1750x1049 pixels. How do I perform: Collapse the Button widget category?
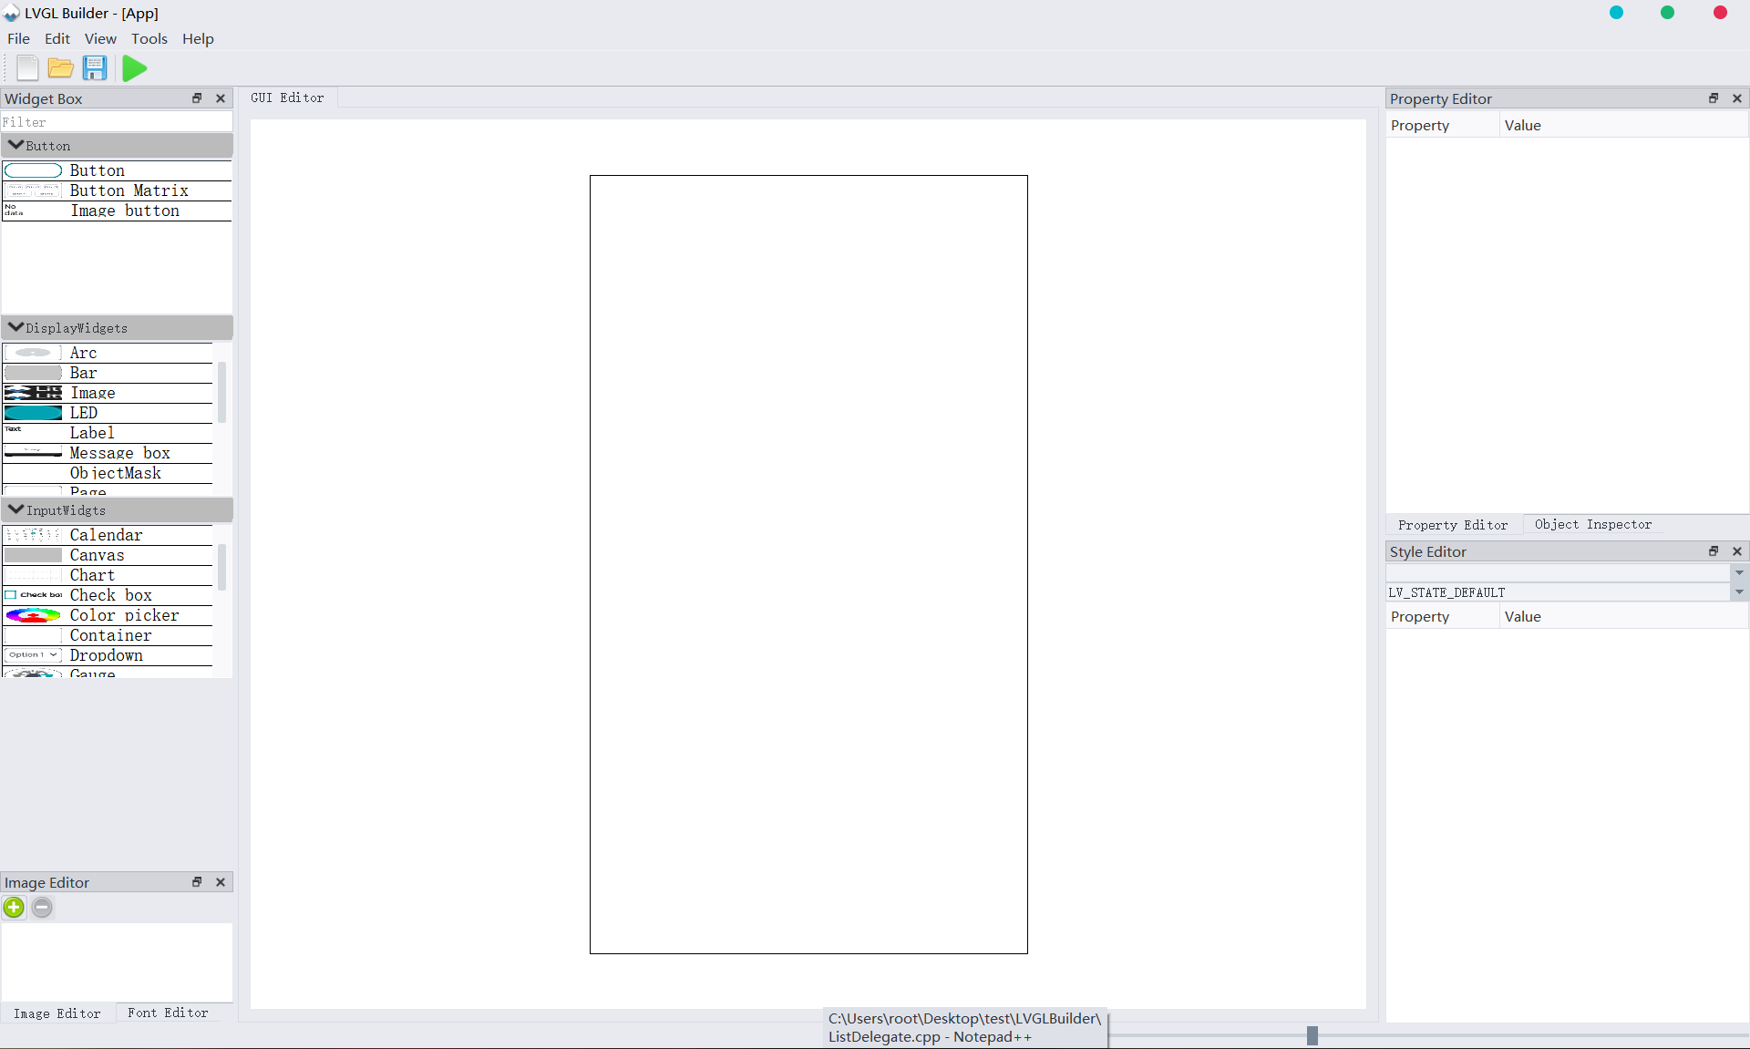(15, 145)
